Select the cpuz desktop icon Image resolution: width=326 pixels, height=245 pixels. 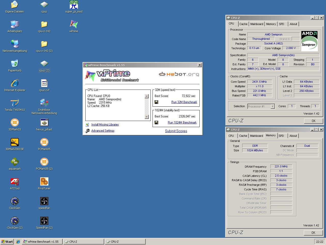click(44, 7)
